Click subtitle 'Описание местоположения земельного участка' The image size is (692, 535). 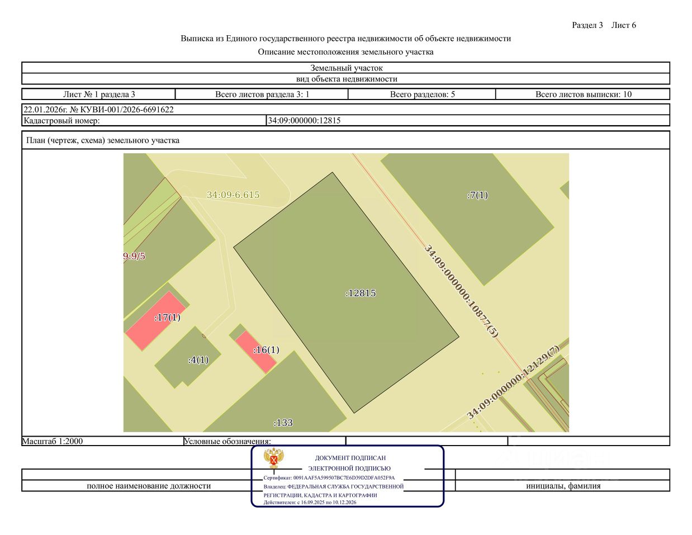click(345, 52)
